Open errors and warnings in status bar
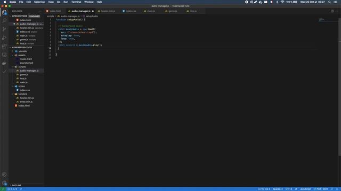This screenshot has height=191, width=341. coord(12,189)
